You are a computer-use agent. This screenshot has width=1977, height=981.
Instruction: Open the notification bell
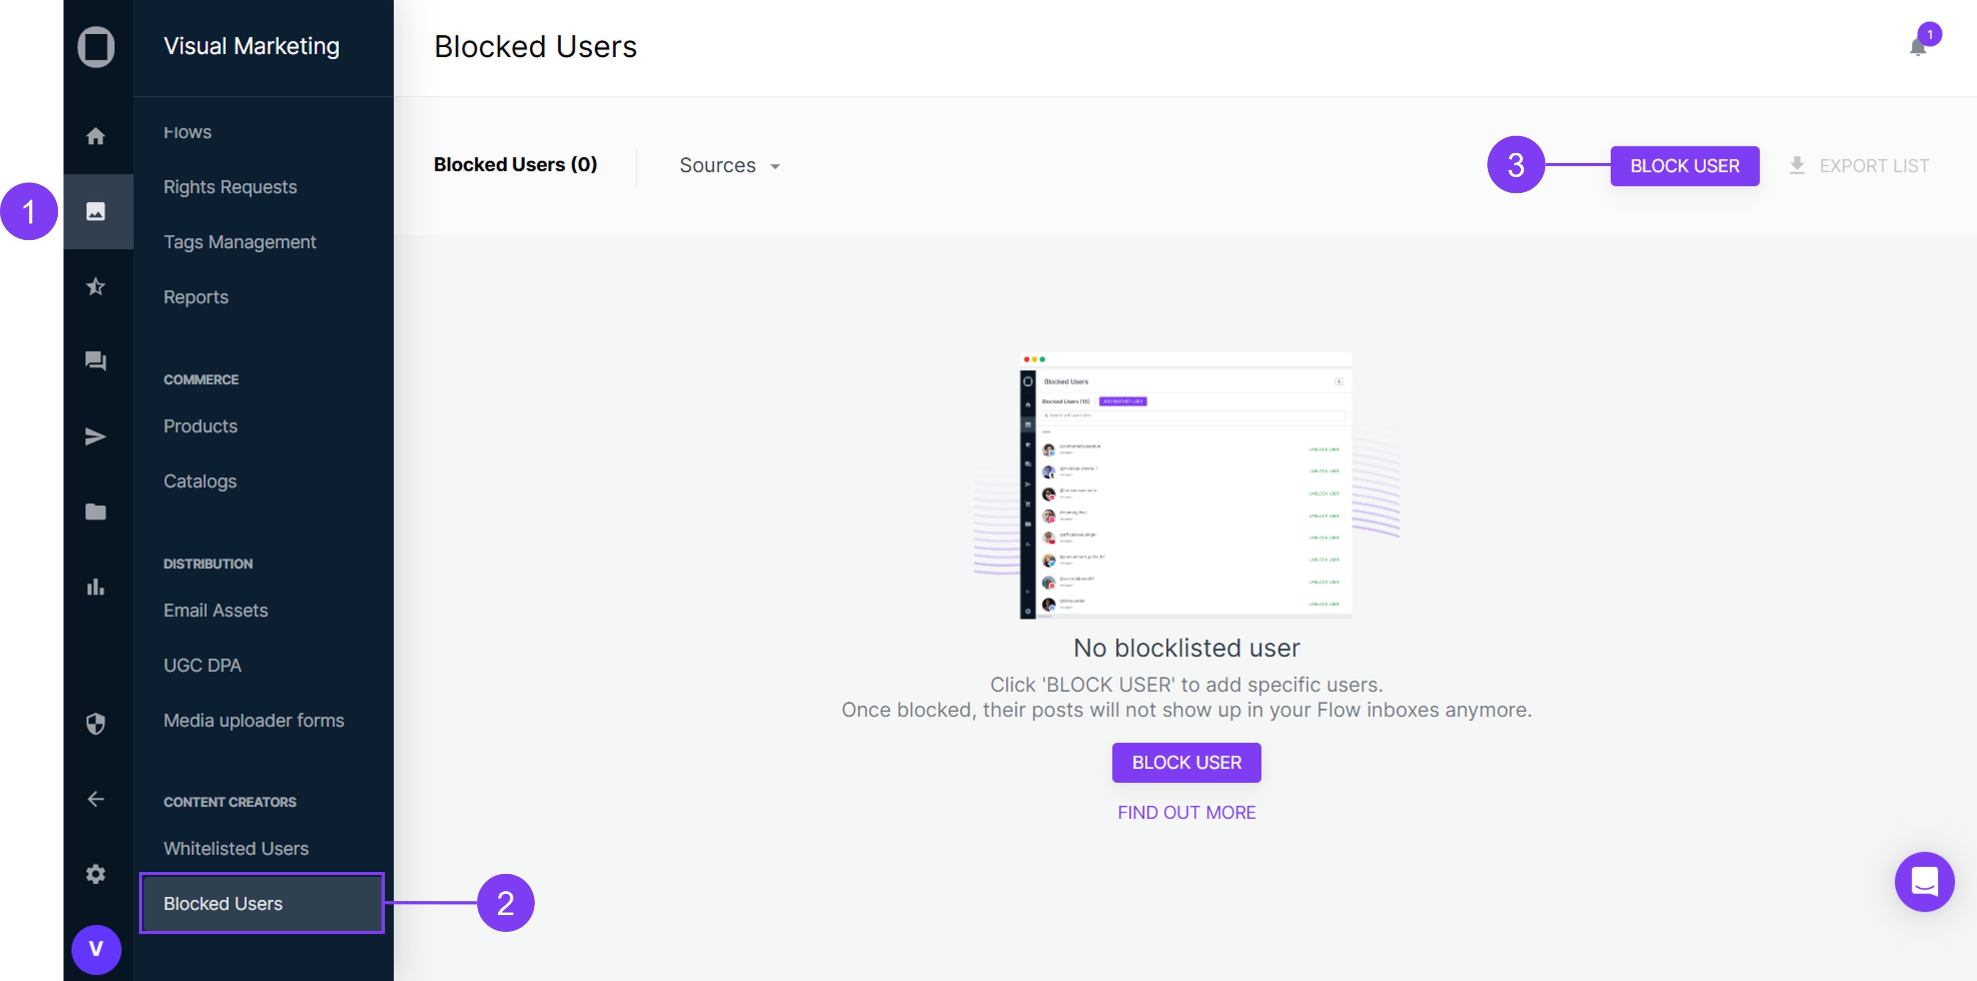pyautogui.click(x=1917, y=48)
